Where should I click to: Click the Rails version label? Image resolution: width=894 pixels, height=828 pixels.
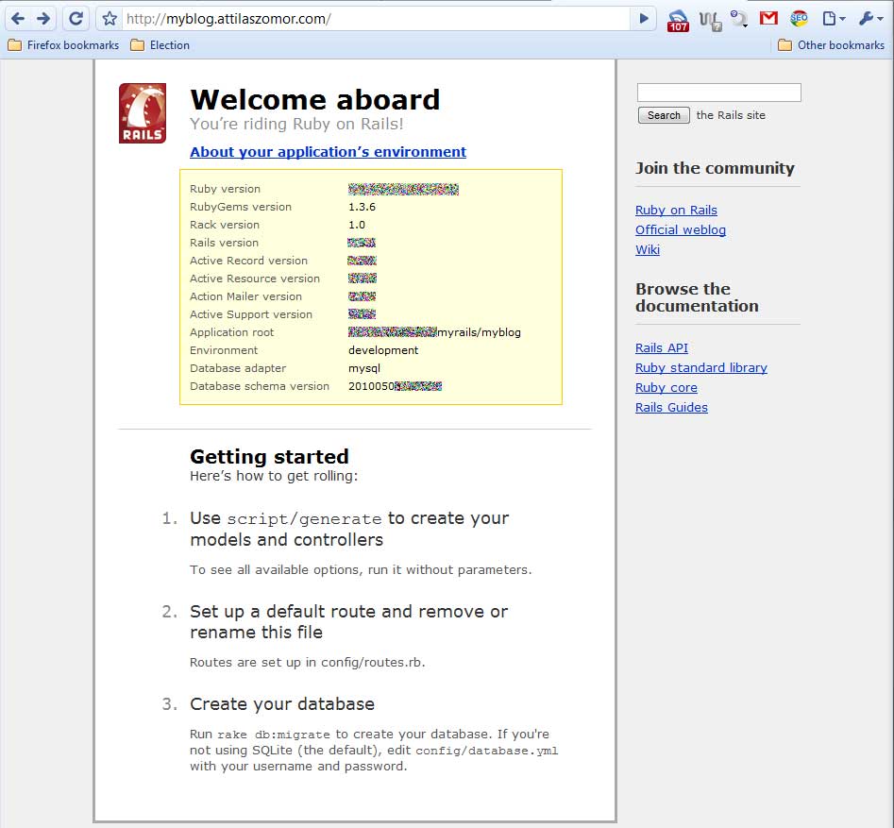pos(224,243)
